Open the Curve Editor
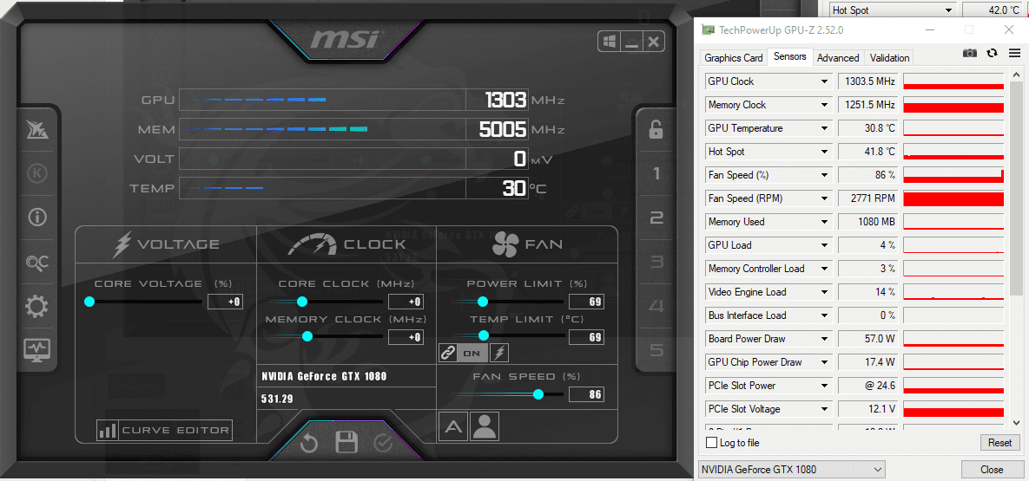Viewport: 1029px width, 481px height. click(164, 431)
